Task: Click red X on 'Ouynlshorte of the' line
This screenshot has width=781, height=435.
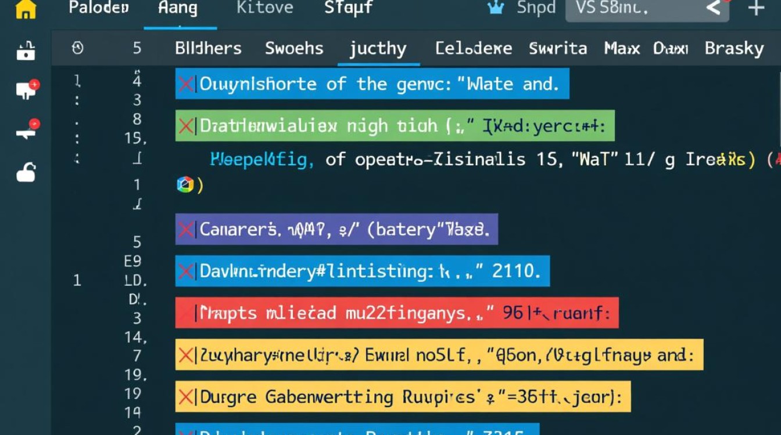Action: coord(186,84)
